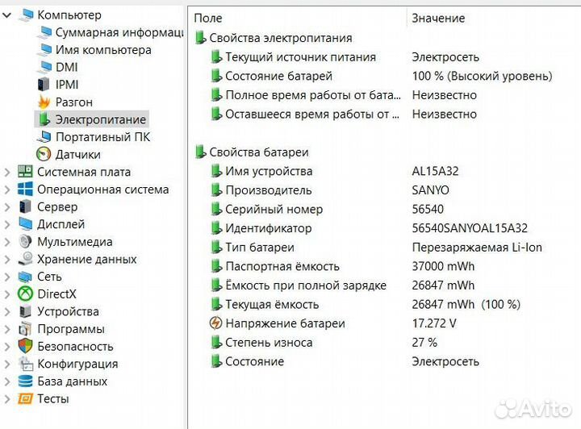Expand the Мультимедиа node
581x429 pixels.
tap(7, 242)
